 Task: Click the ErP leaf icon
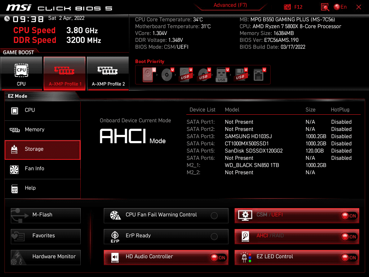point(115,237)
